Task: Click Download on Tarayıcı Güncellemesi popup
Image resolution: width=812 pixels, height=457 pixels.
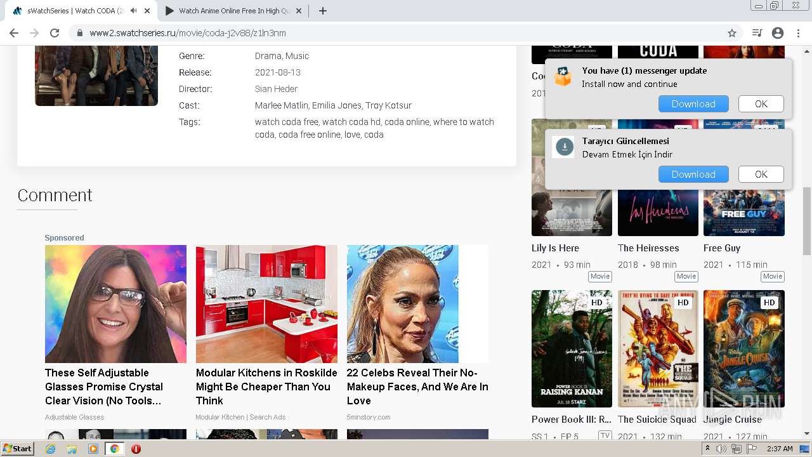Action: tap(693, 175)
